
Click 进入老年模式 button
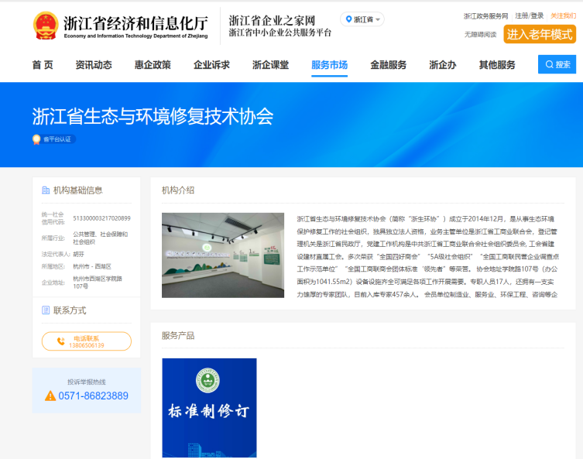click(540, 34)
